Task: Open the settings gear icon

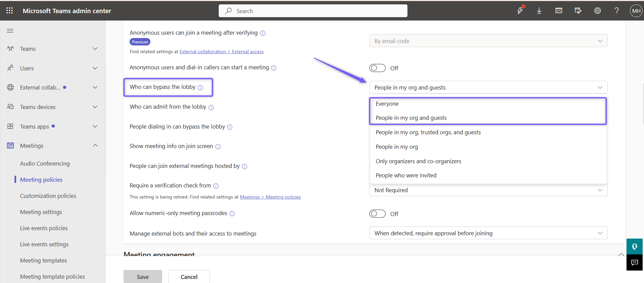Action: tap(598, 11)
